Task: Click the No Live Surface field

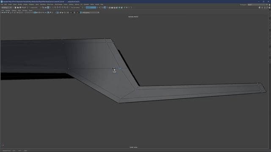Action: click(75, 8)
